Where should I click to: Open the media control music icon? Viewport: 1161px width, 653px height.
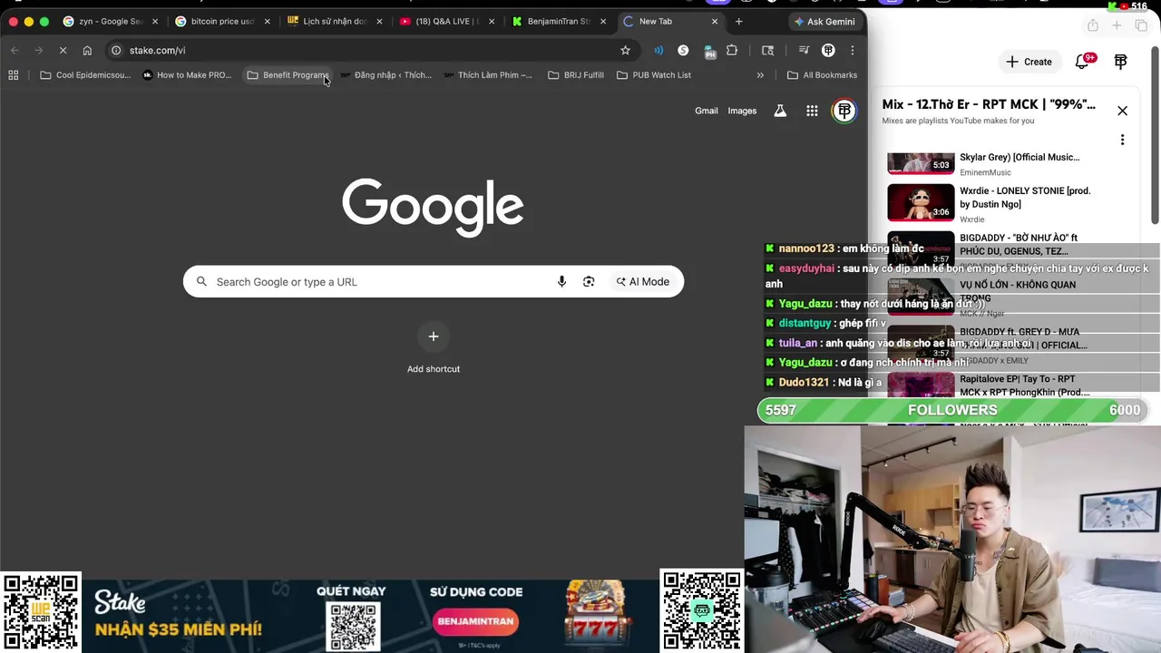[x=804, y=50]
